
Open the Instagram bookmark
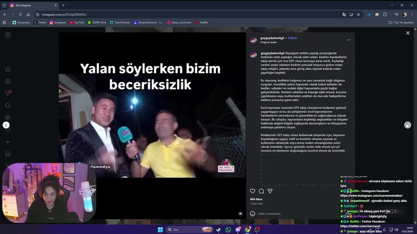(58, 22)
